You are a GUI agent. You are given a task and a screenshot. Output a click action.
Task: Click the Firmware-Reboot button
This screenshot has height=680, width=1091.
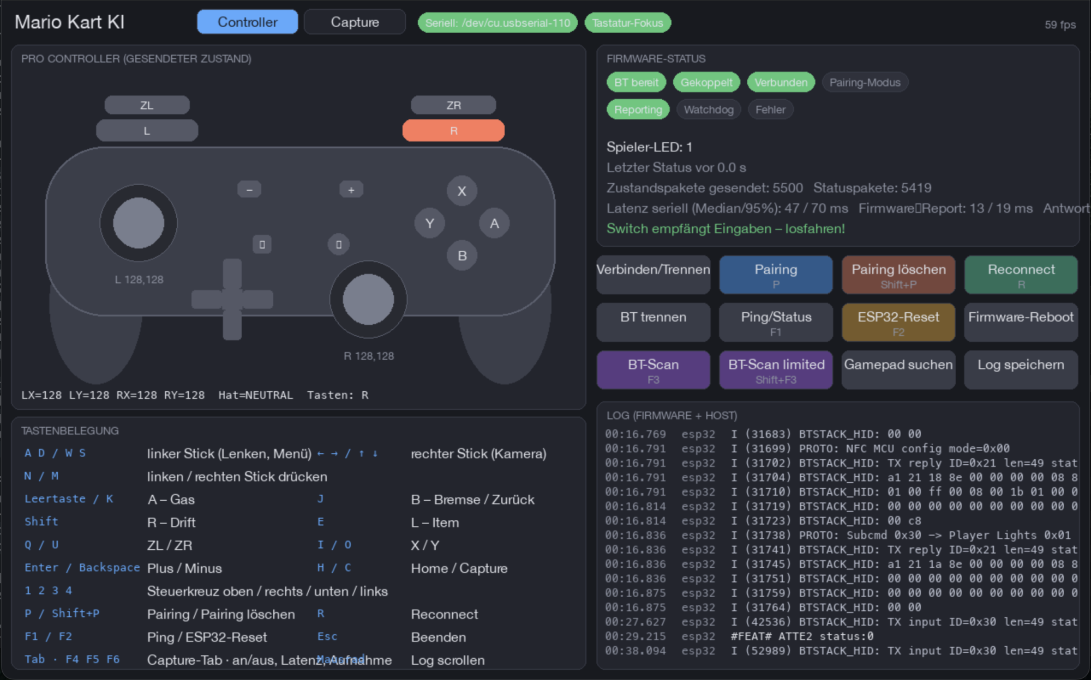point(1021,322)
